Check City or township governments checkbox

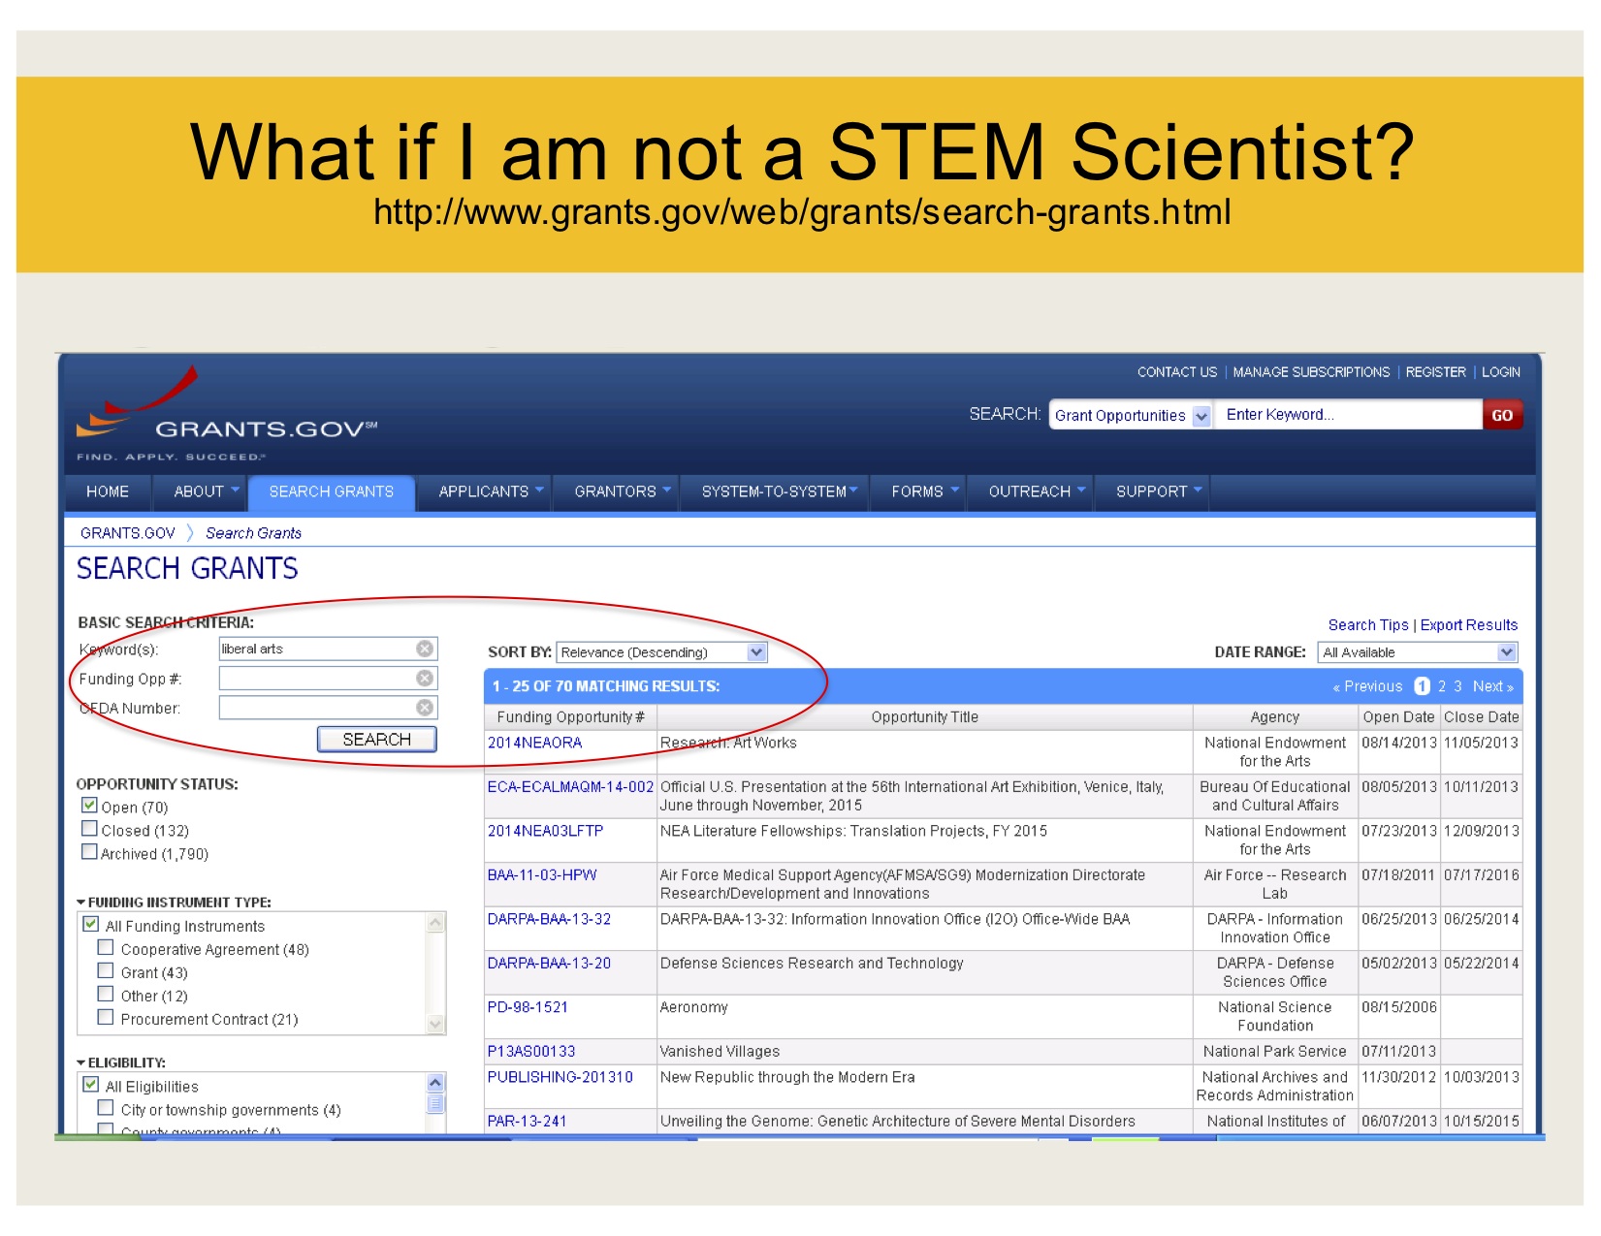pos(106,1109)
